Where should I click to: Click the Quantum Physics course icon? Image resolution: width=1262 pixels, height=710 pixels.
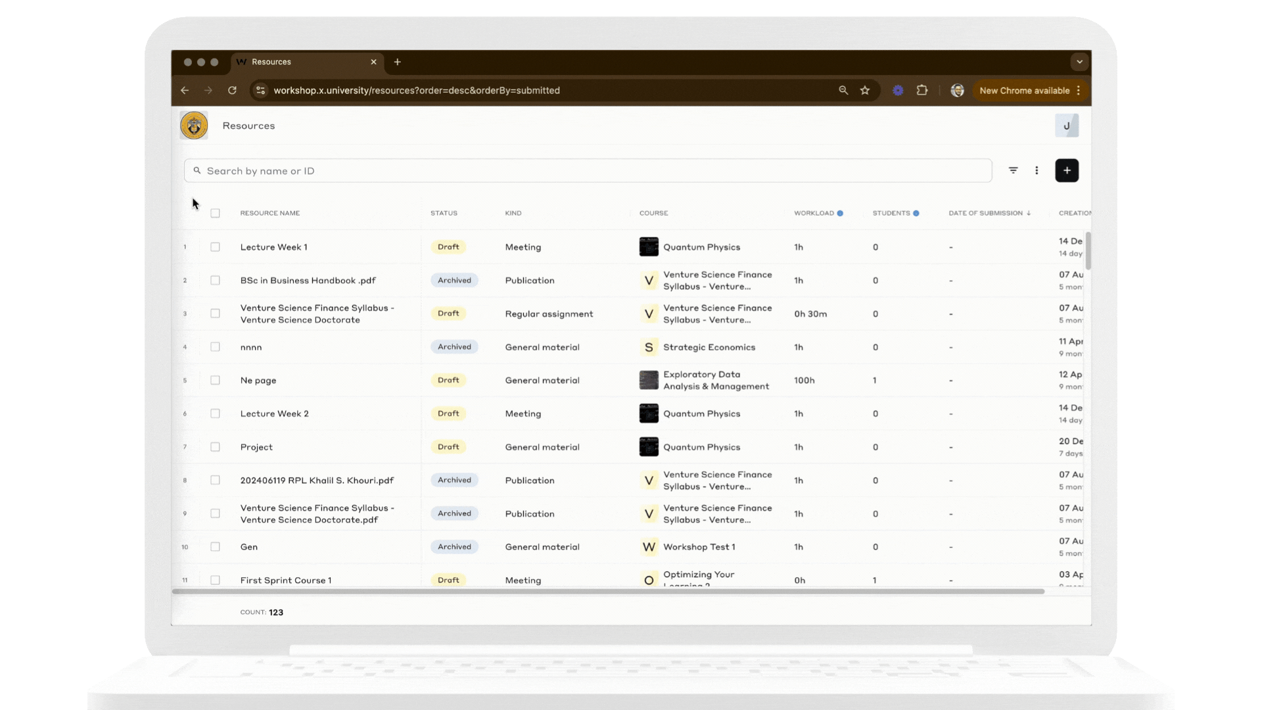(x=649, y=247)
